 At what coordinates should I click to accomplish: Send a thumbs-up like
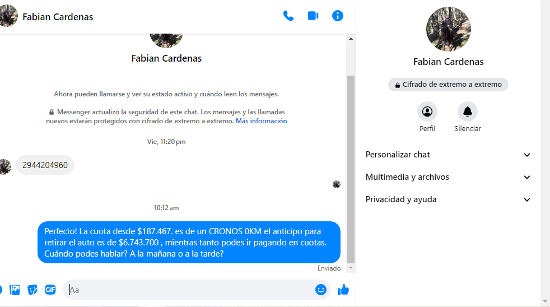click(x=343, y=290)
